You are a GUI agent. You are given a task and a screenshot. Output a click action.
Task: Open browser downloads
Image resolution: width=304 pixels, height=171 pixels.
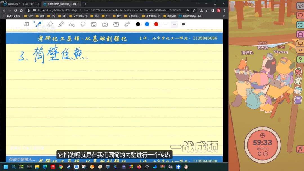point(202,10)
